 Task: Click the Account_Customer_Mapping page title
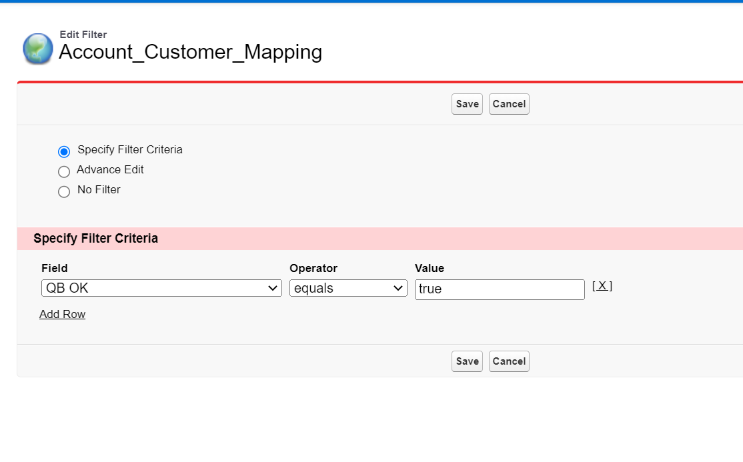(190, 52)
